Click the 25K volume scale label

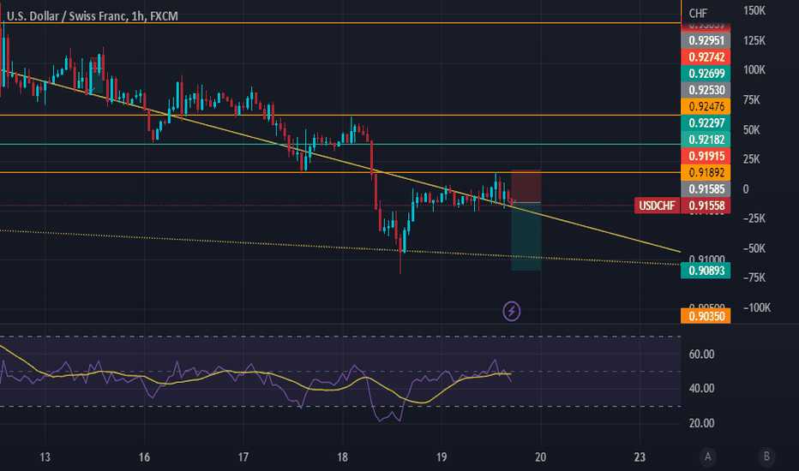click(x=752, y=159)
